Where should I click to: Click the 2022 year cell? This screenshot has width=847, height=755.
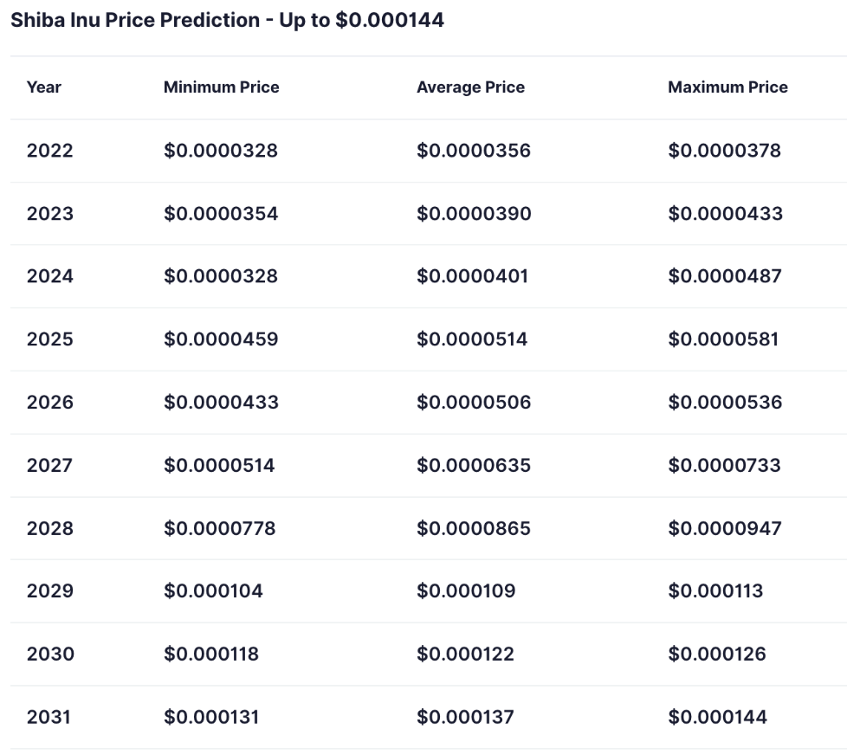50,151
